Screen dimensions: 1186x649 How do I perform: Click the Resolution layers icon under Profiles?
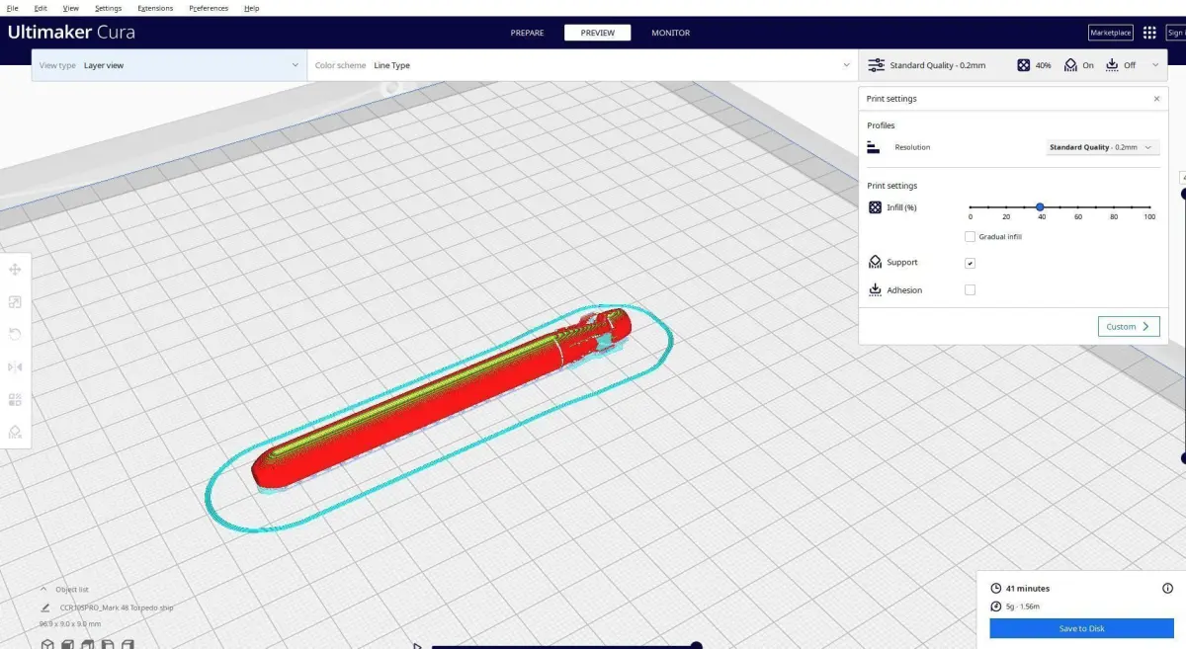coord(874,147)
